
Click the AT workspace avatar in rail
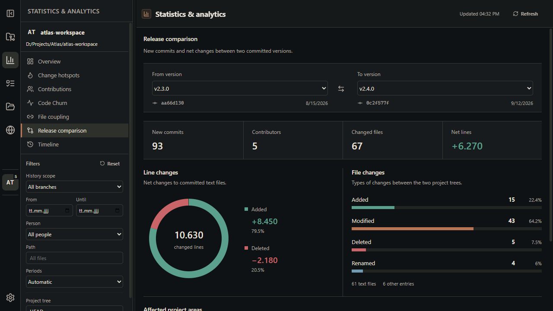coord(10,182)
